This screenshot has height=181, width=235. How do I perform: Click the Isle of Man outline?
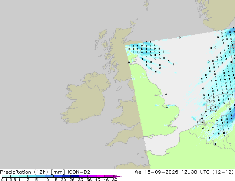click(119, 88)
